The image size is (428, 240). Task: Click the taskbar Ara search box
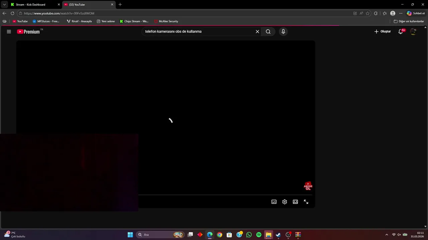point(160,235)
